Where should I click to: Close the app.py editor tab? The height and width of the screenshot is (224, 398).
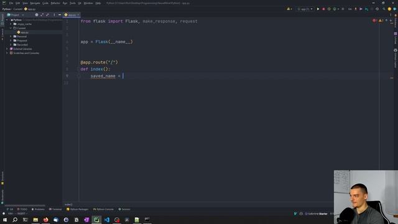pyautogui.click(x=78, y=15)
